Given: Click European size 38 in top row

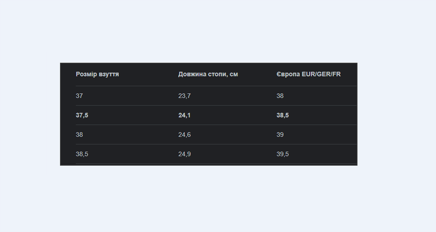Looking at the screenshot, I should click(280, 96).
